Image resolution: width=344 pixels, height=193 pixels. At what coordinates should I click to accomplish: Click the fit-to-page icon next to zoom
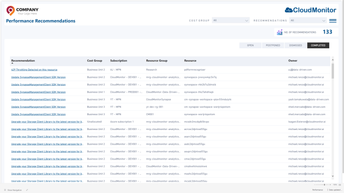tap(340, 185)
